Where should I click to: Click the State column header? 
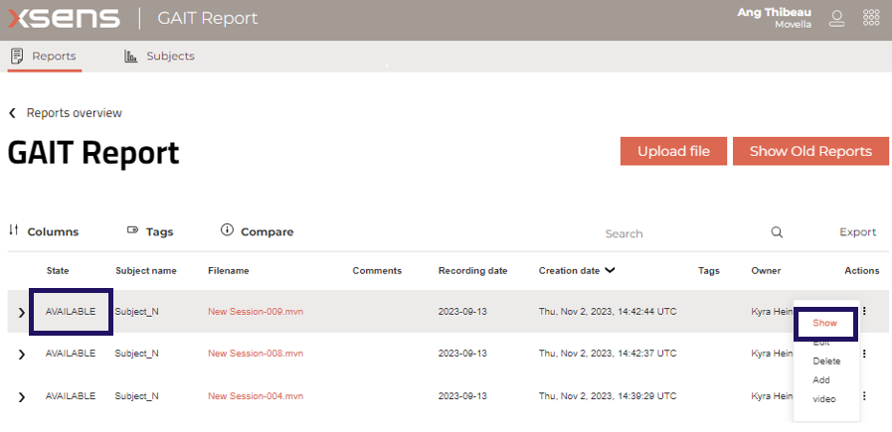[x=58, y=270]
